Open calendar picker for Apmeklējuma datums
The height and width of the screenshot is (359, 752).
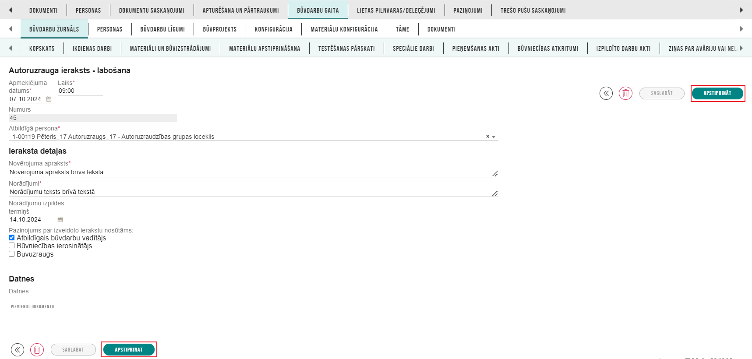[x=49, y=99]
